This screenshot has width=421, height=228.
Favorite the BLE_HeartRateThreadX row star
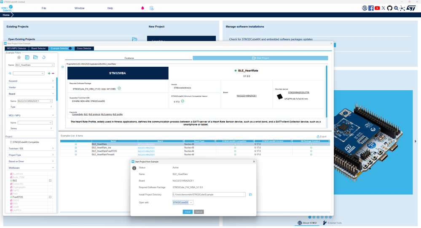click(76, 155)
